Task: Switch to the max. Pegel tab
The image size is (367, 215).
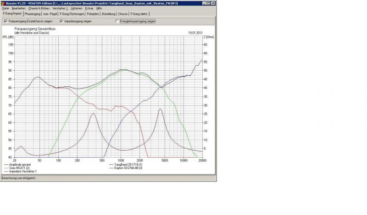Action: [50, 14]
